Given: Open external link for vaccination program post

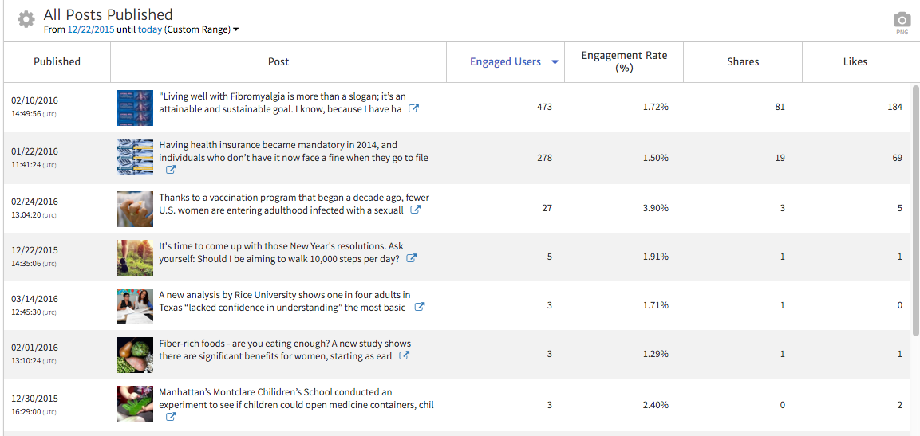Looking at the screenshot, I should tap(416, 210).
